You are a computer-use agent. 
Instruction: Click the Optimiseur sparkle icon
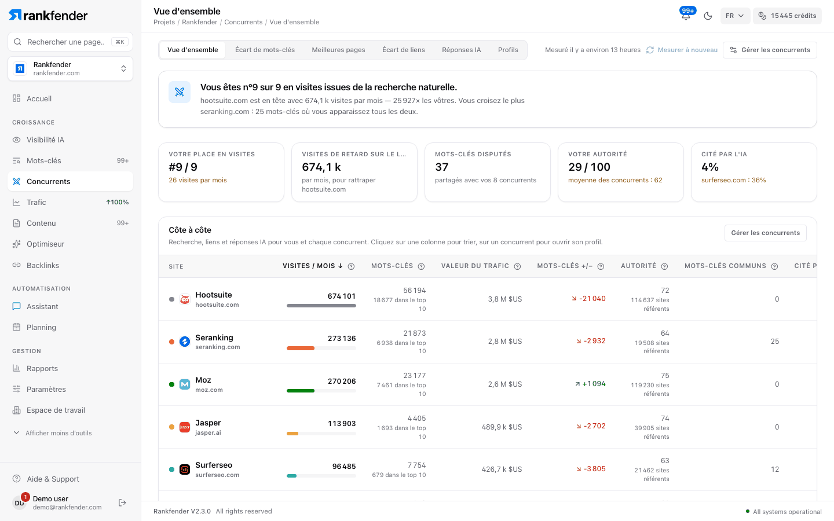click(17, 244)
